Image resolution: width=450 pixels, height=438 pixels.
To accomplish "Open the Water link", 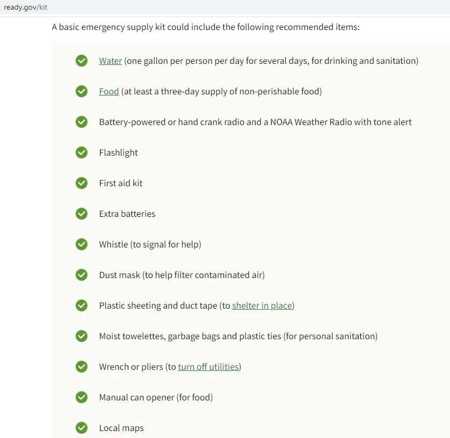I will pyautogui.click(x=111, y=61).
